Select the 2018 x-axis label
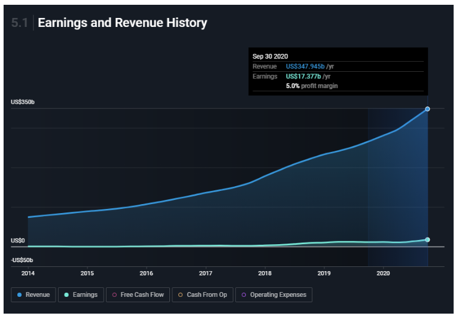This screenshot has height=319, width=459. click(265, 273)
